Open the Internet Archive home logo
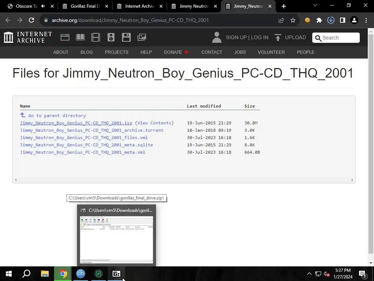374x281 pixels. pos(28,38)
